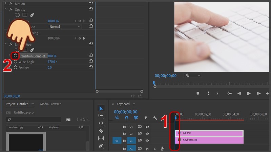This screenshot has width=271, height=152.
Task: Open timeline display settings wrench
Action: [x=155, y=118]
